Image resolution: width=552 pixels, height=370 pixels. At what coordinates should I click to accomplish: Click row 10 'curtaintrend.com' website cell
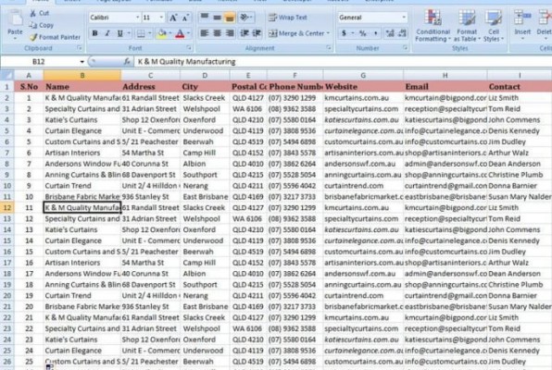[x=363, y=186]
